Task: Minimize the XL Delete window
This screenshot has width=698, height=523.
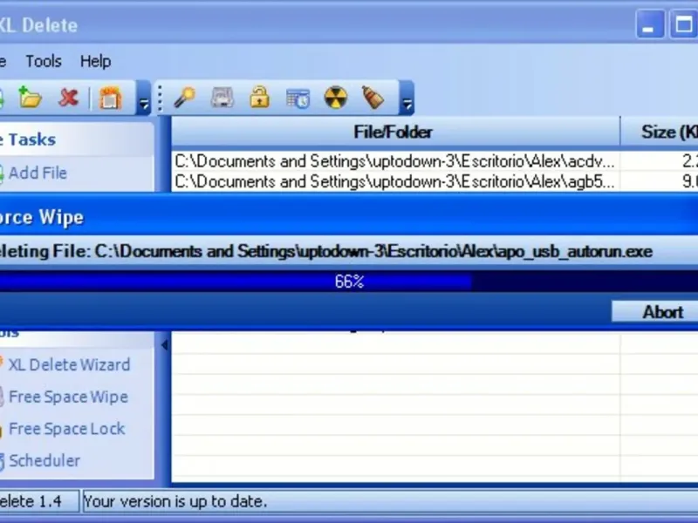Action: tap(650, 24)
